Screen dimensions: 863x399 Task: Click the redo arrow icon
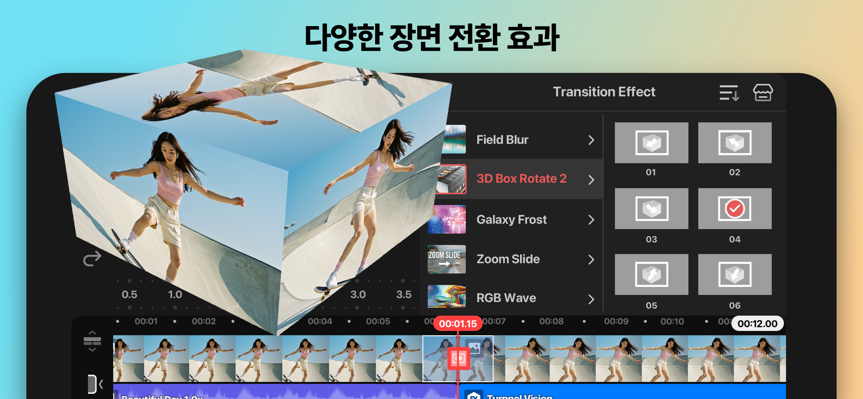point(92,259)
